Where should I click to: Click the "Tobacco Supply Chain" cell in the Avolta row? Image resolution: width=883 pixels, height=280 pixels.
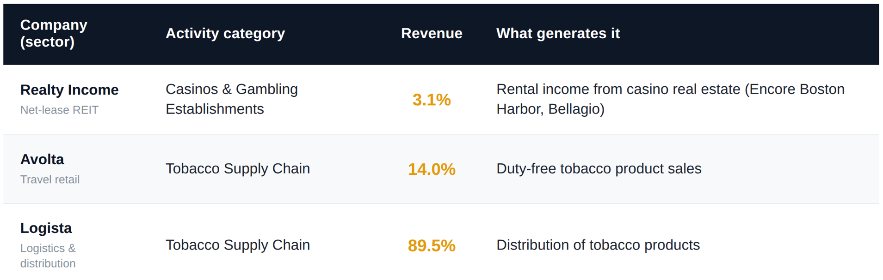point(238,169)
